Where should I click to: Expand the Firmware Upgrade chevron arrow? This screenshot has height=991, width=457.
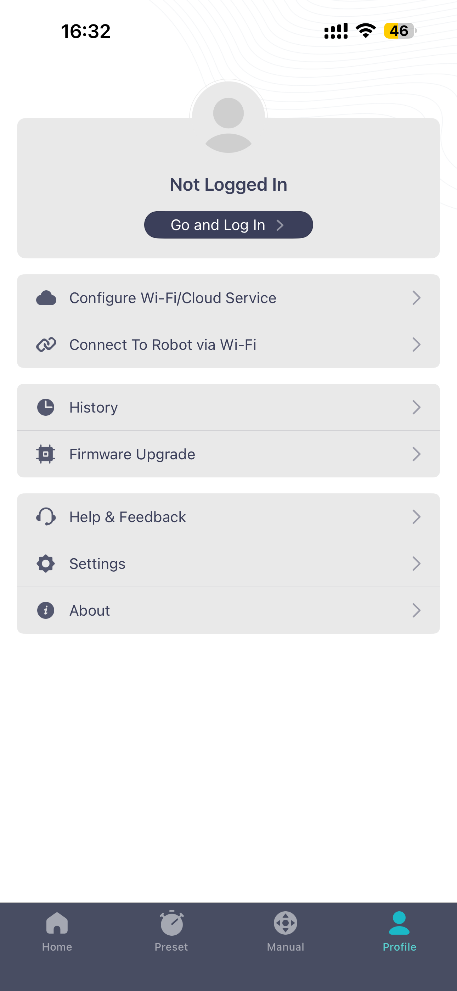click(x=416, y=454)
